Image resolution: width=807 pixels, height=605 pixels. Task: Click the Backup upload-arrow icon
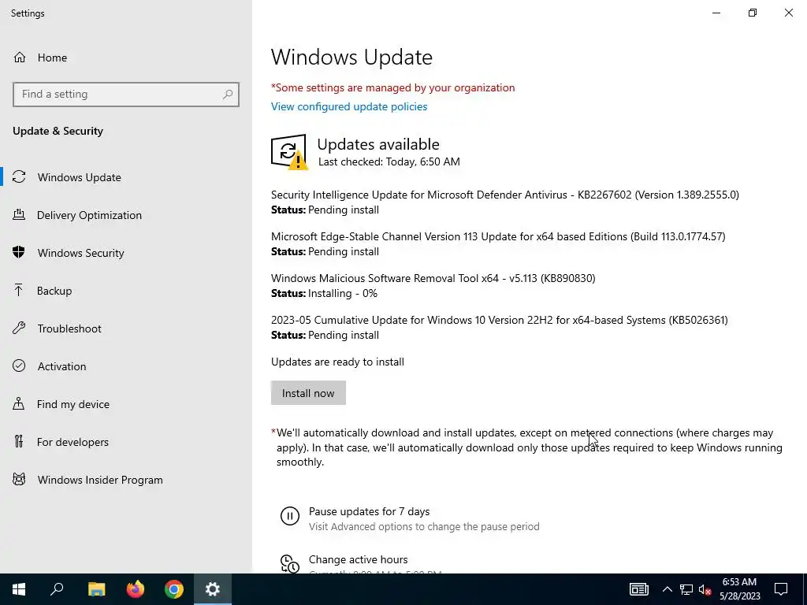pos(19,290)
